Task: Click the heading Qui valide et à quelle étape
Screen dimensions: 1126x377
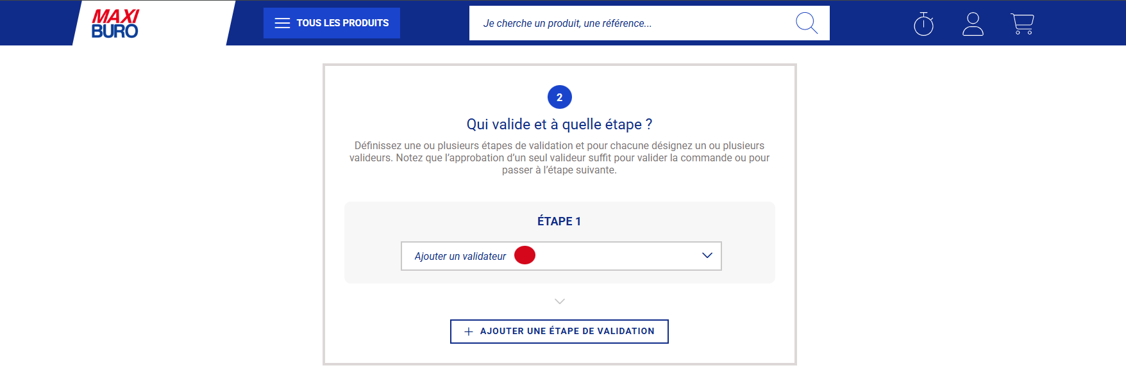Action: (x=559, y=124)
